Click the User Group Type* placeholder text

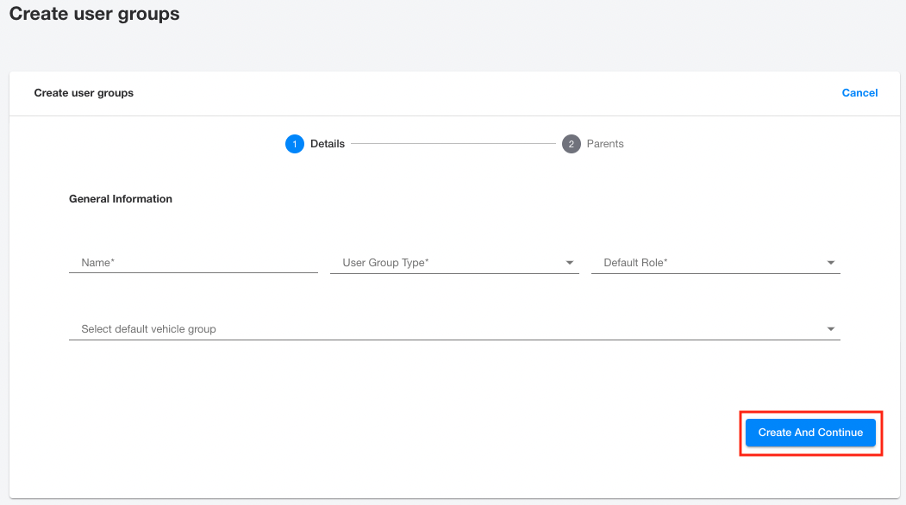[385, 263]
